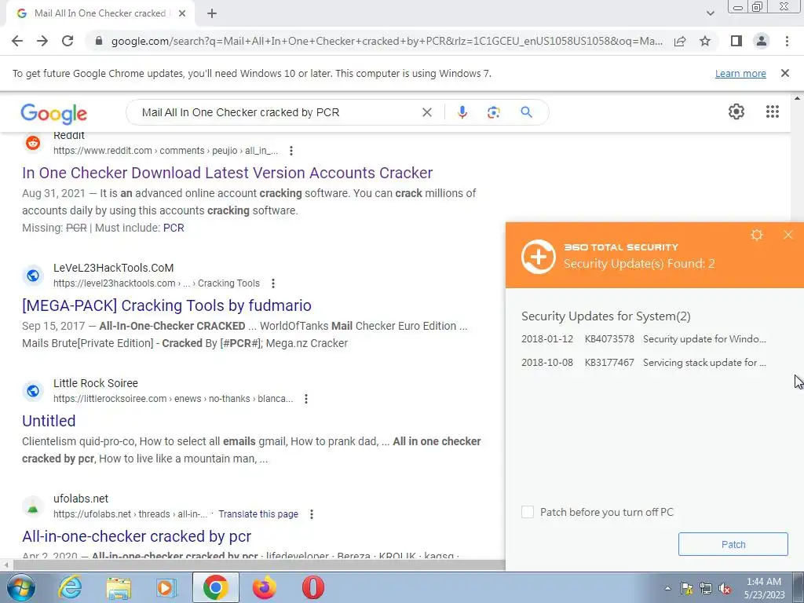The image size is (804, 603).
Task: Launch Opera from taskbar
Action: pos(312,587)
